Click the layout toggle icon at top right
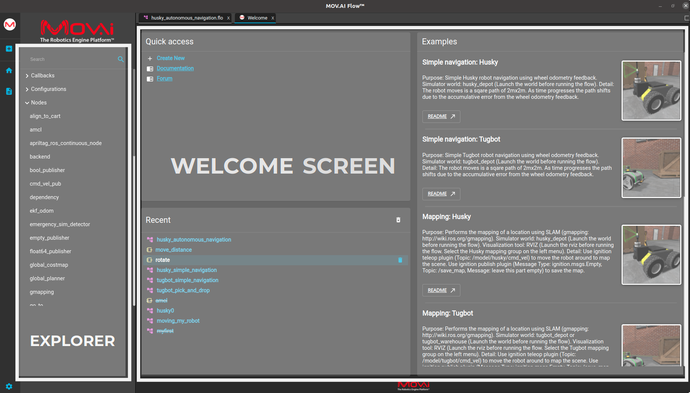 point(687,18)
